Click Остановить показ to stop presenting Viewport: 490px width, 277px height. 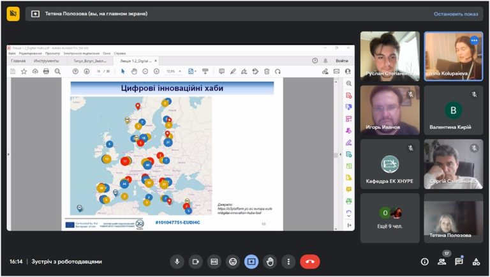pyautogui.click(x=456, y=14)
